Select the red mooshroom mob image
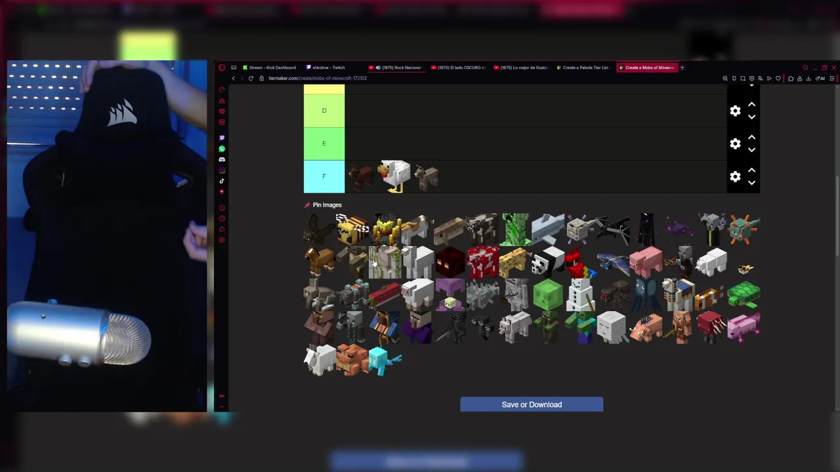This screenshot has height=472, width=840. (x=483, y=262)
